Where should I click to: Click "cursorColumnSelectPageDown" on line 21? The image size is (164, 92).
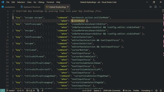coord(91,76)
